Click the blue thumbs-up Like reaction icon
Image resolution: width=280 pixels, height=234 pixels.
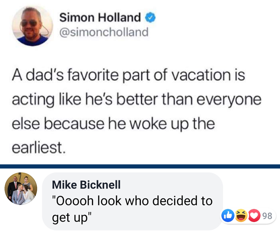[226, 216]
